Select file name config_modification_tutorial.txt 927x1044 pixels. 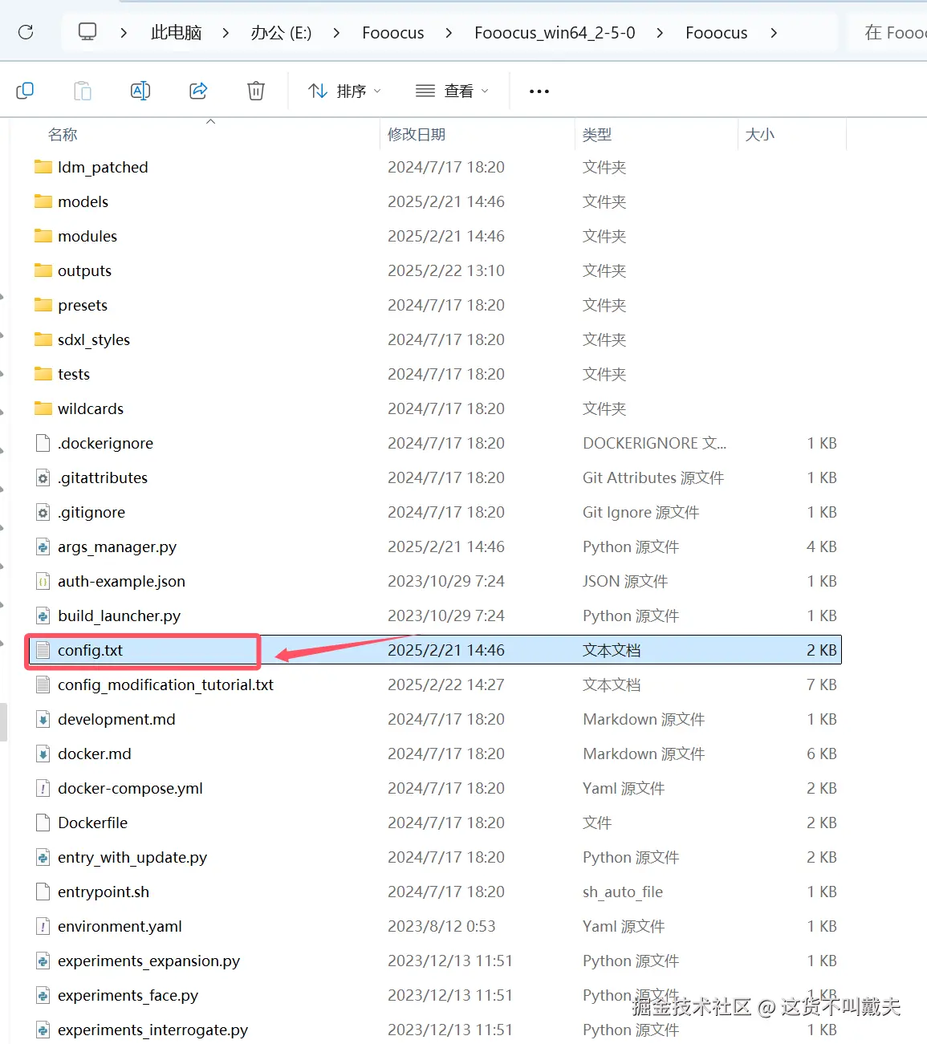(165, 684)
